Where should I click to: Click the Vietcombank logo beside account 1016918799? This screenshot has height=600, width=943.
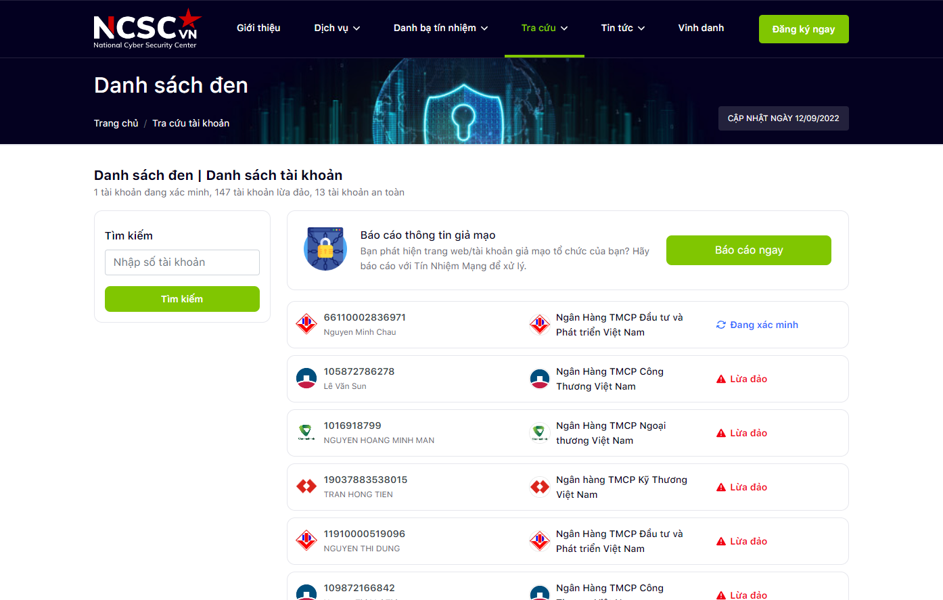306,432
